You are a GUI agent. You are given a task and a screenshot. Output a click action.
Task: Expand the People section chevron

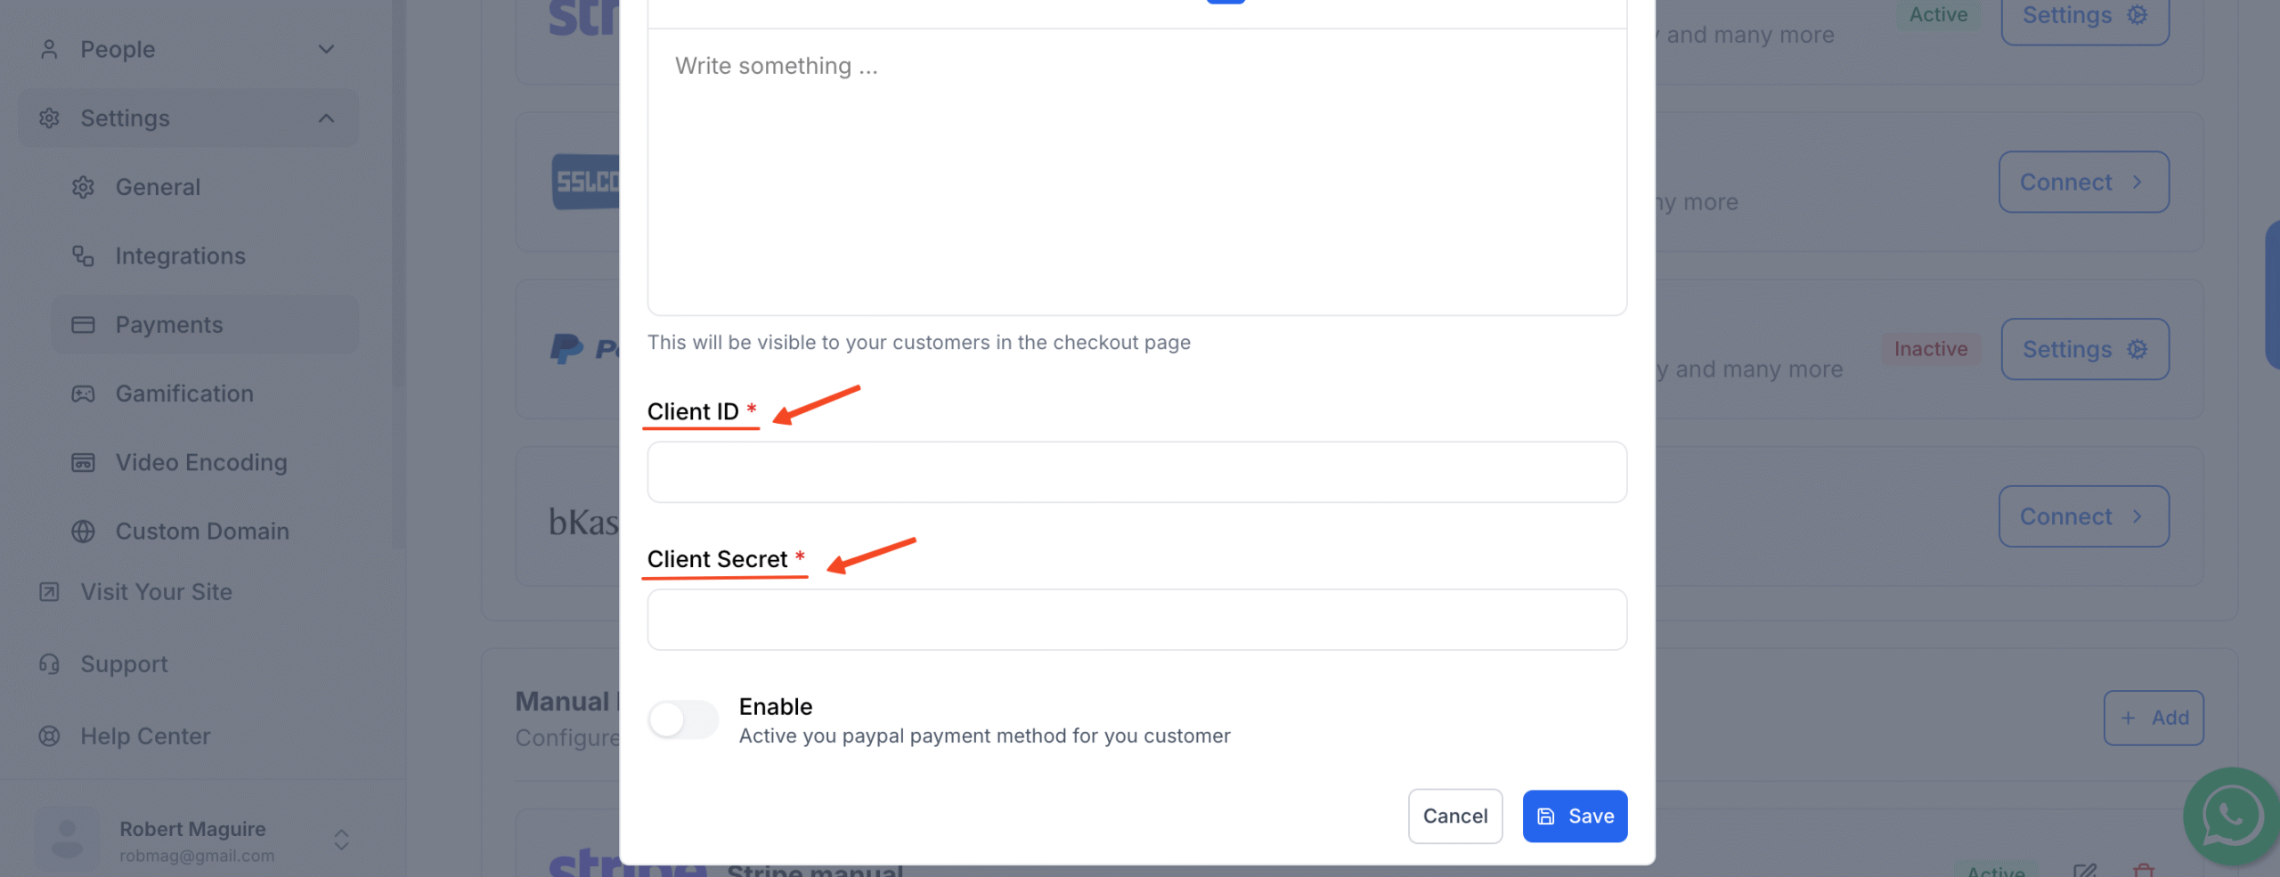tap(327, 49)
